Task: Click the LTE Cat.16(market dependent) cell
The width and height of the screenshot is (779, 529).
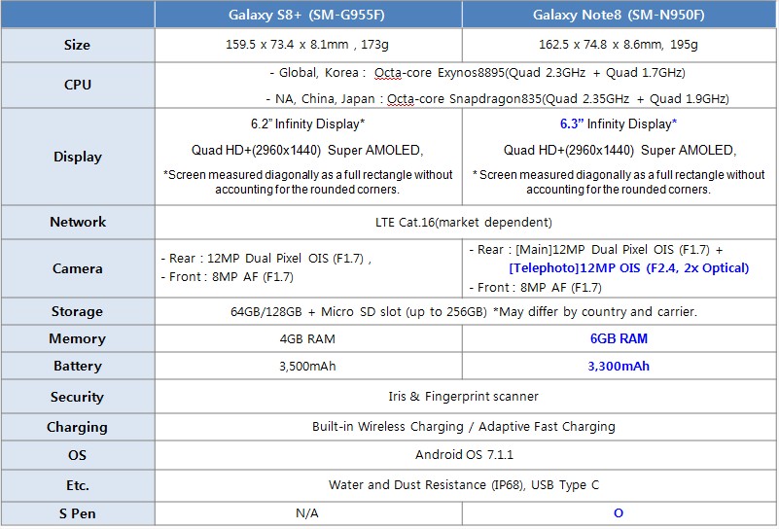Action: (x=466, y=222)
